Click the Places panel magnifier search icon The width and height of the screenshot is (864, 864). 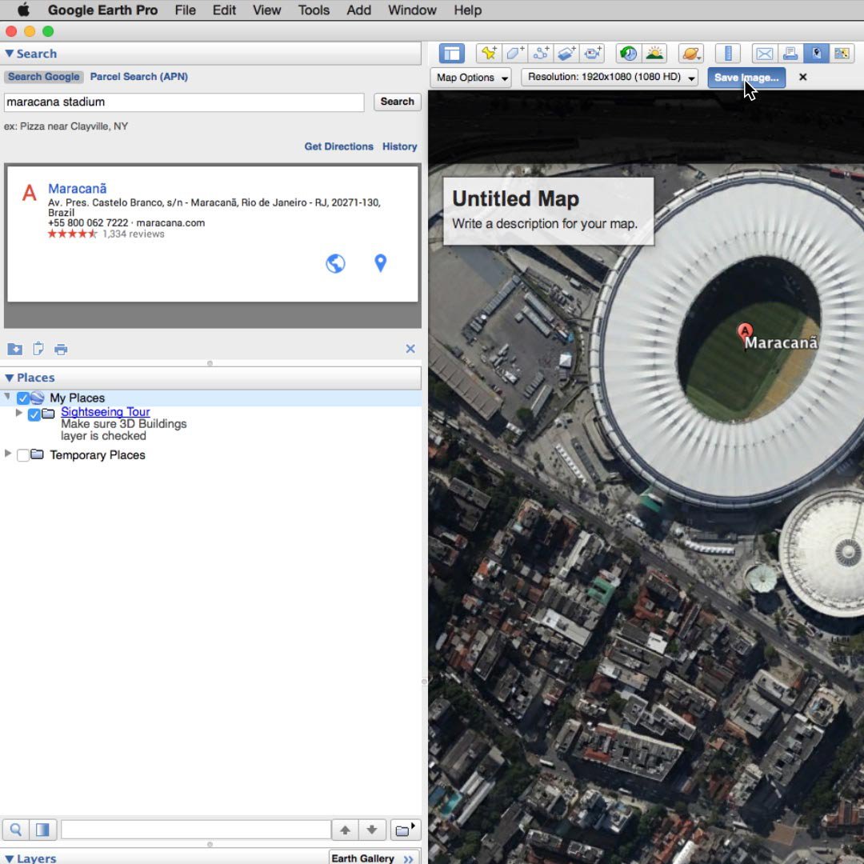[x=16, y=830]
